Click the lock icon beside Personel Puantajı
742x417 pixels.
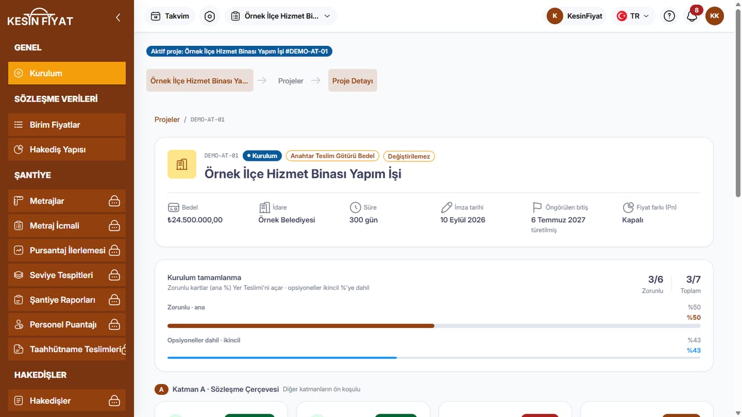114,324
